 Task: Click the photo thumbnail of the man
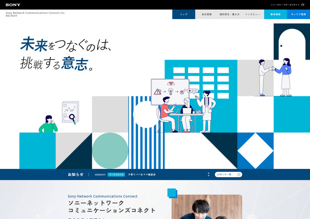(207, 207)
